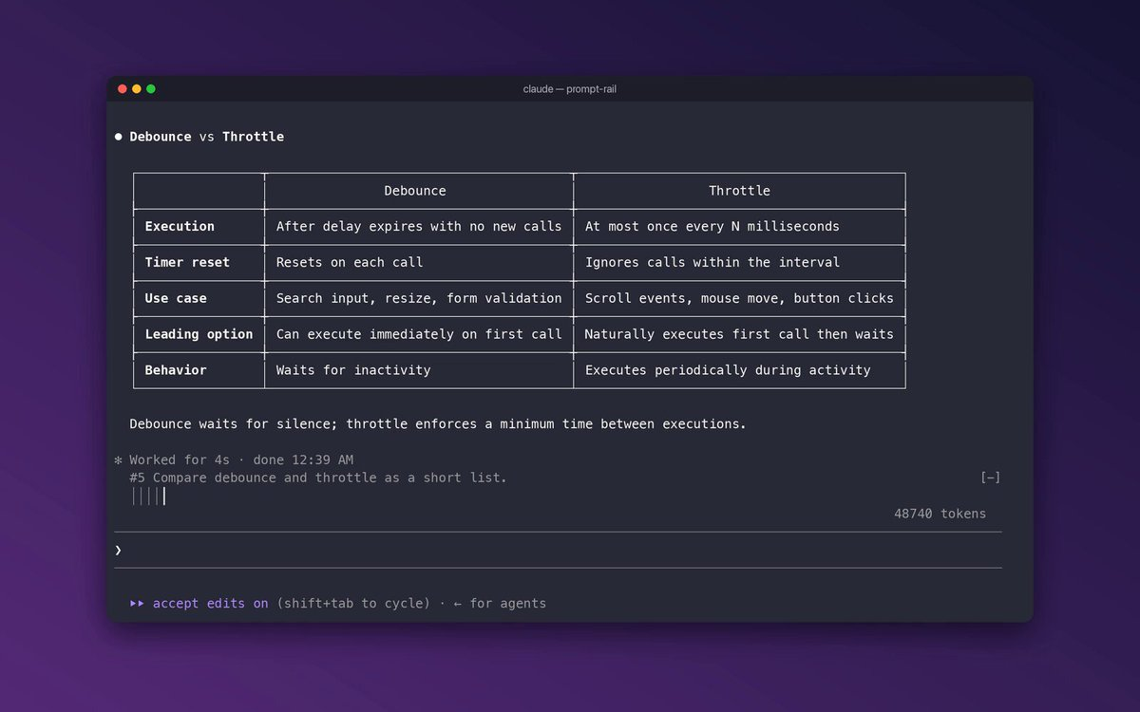This screenshot has height=712, width=1140.
Task: Click the '← for agents' hint text
Action: 500,603
